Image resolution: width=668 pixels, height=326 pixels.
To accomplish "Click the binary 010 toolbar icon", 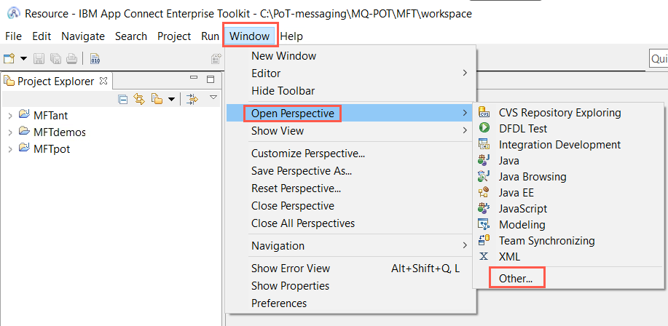I will (x=95, y=59).
